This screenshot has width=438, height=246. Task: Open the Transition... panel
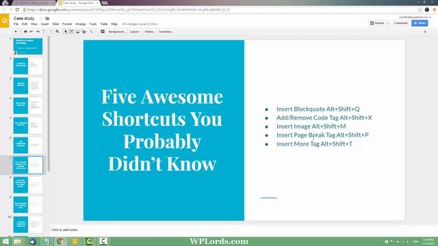point(166,32)
